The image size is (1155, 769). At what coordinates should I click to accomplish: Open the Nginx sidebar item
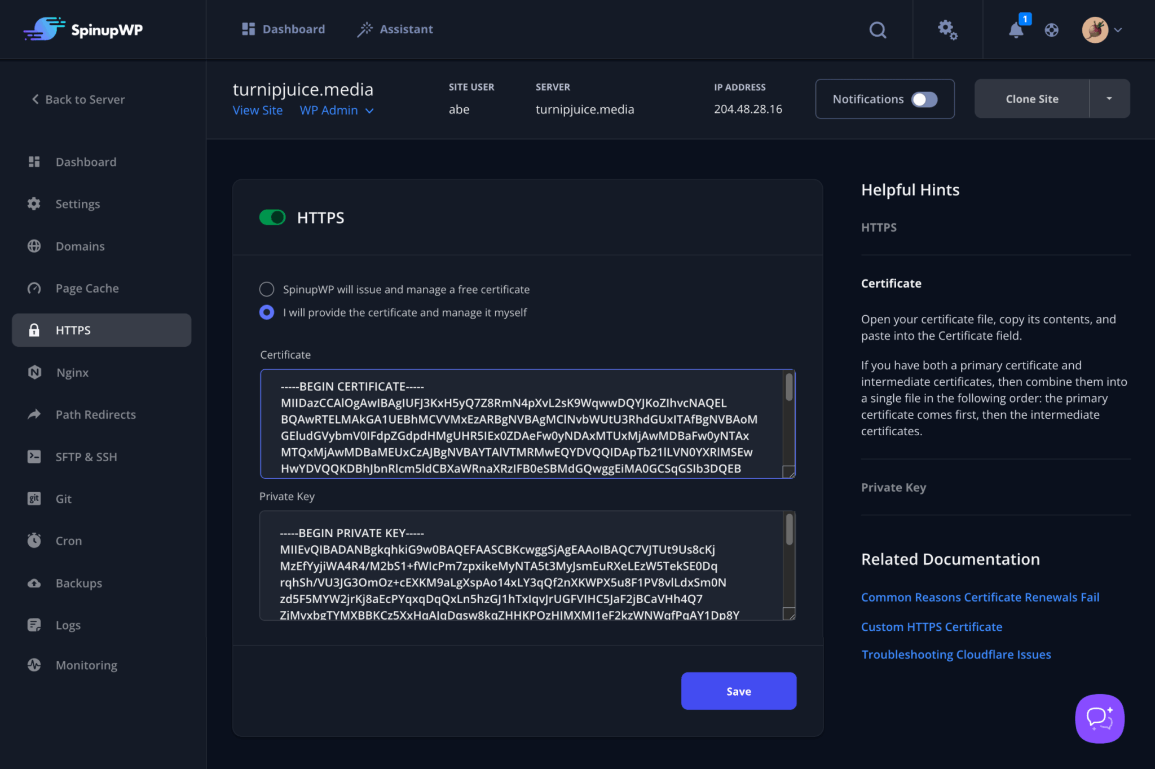(102, 372)
